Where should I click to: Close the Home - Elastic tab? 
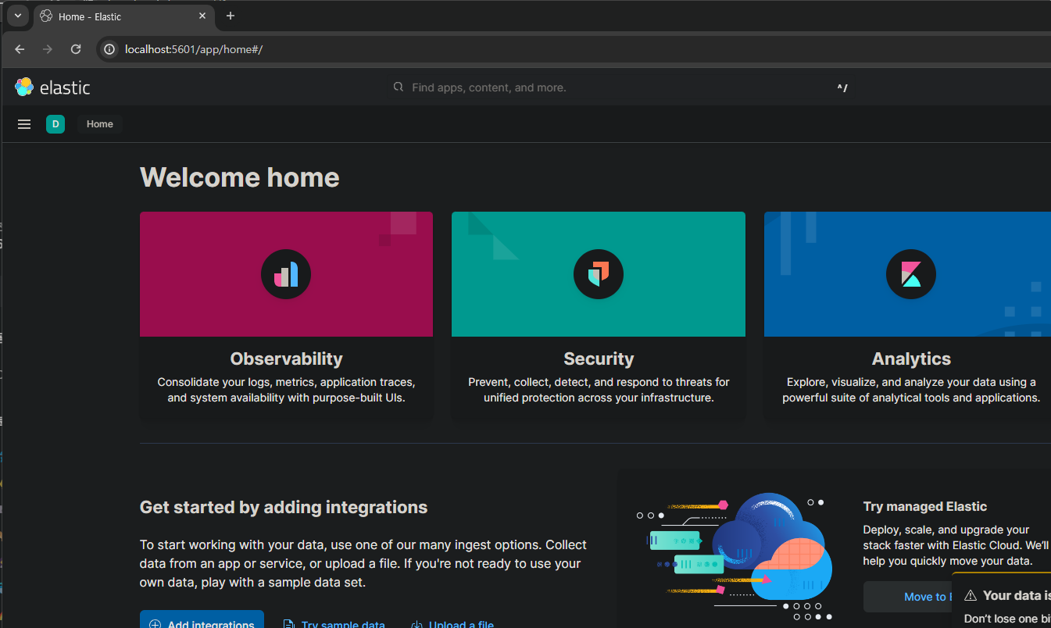point(202,16)
